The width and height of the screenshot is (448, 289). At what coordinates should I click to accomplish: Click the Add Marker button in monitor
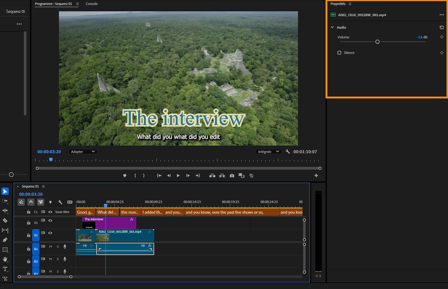tap(125, 176)
